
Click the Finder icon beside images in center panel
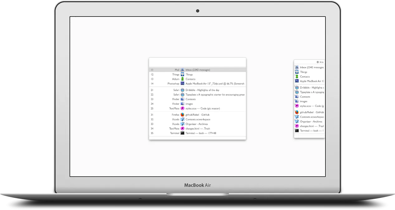(x=182, y=104)
